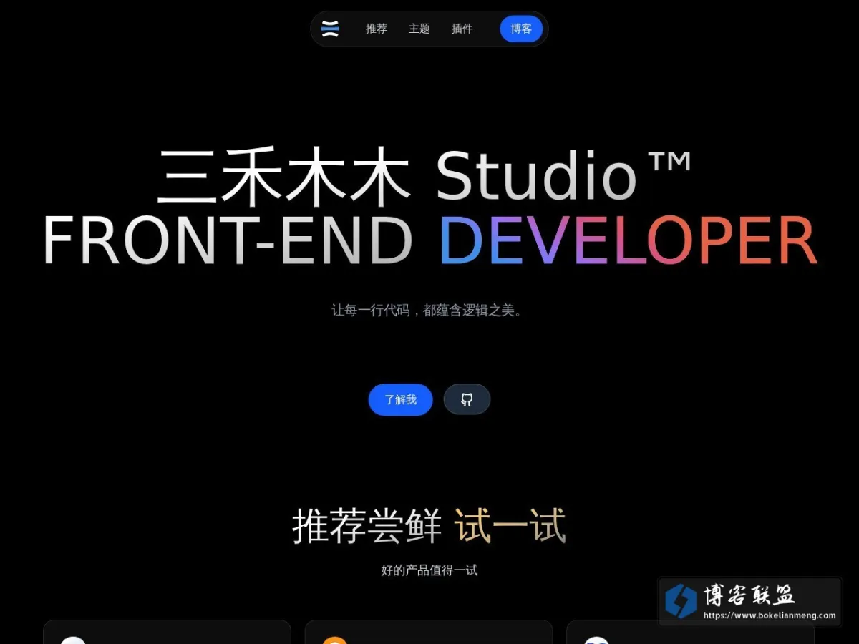
Task: Open the 主题 navigation item
Action: click(419, 29)
